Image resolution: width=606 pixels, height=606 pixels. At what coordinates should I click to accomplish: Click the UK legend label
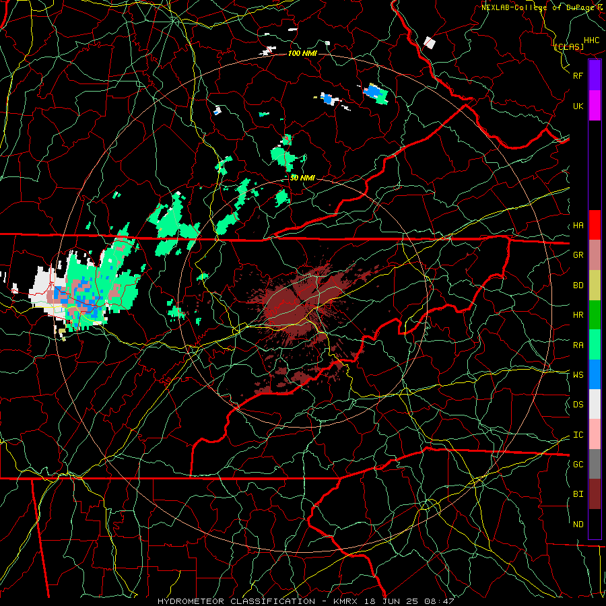pyautogui.click(x=578, y=106)
